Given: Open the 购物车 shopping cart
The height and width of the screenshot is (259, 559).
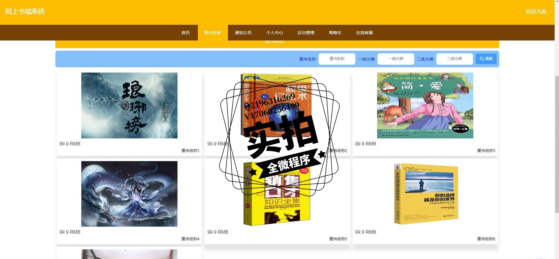Looking at the screenshot, I should click(335, 33).
